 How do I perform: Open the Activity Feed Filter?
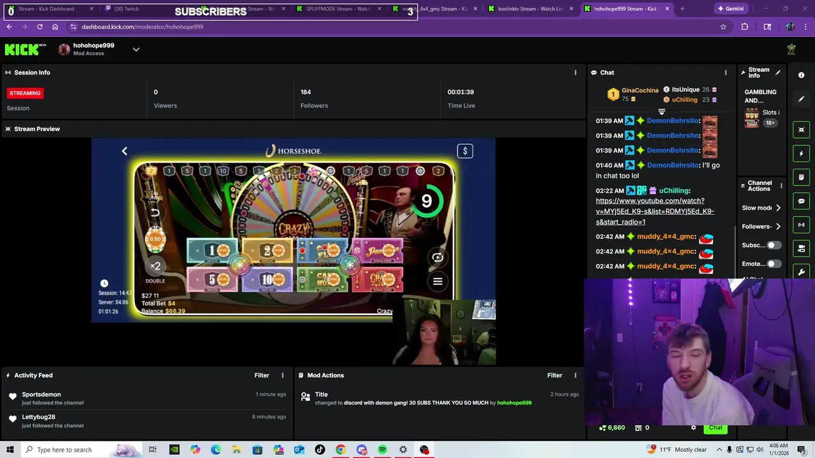coord(262,375)
